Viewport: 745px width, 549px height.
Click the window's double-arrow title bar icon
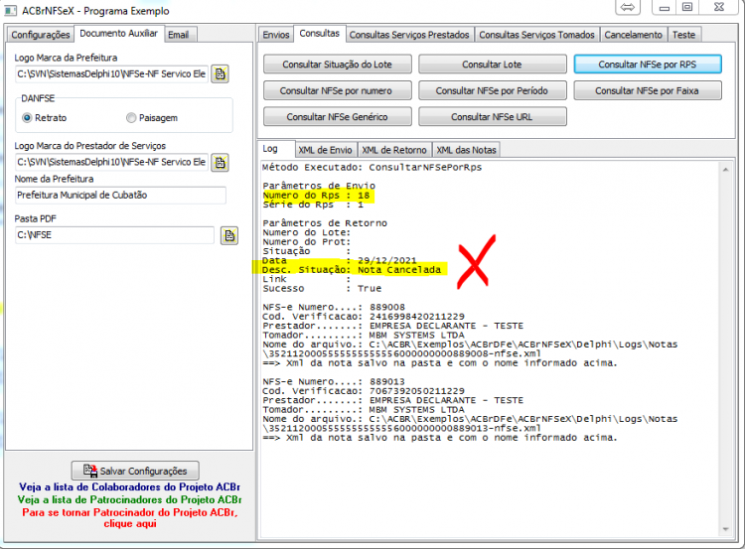pos(628,7)
